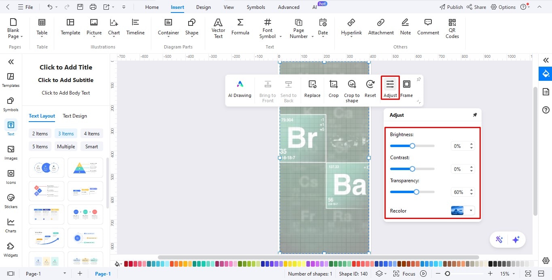Viewport: 552px width, 280px height.
Task: Click the Brightness slider handle
Action: point(412,146)
